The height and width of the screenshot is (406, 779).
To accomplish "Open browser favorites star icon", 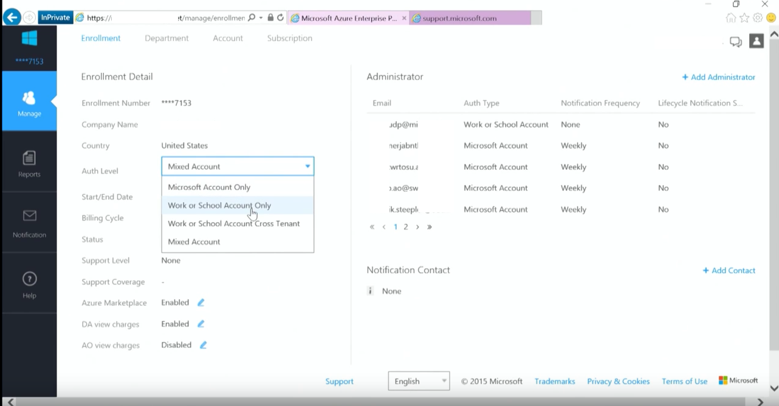I will pos(744,18).
